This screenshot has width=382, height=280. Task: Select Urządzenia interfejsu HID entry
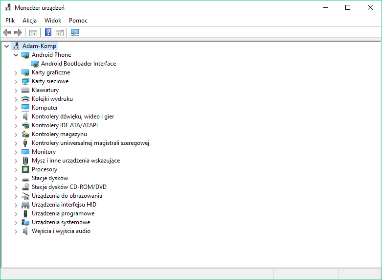(64, 205)
